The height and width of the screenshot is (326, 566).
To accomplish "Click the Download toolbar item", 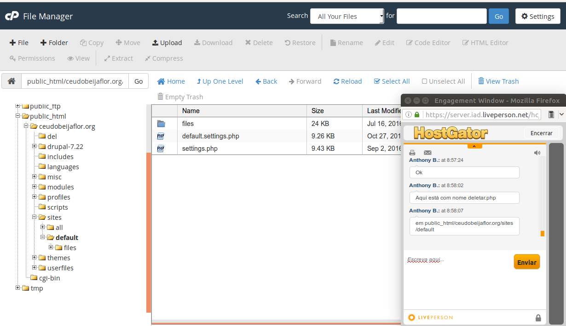I will [x=213, y=43].
